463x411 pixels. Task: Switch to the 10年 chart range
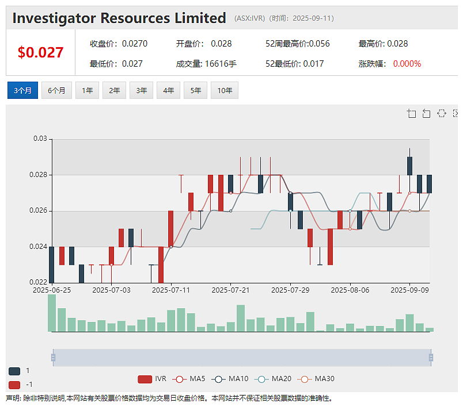coord(225,90)
